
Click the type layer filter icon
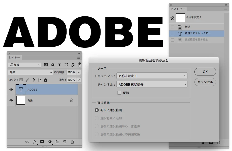click(x=60, y=65)
